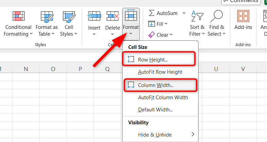Image resolution: width=267 pixels, height=142 pixels.
Task: Click the Sort & Filter icon
Action: pos(197,16)
